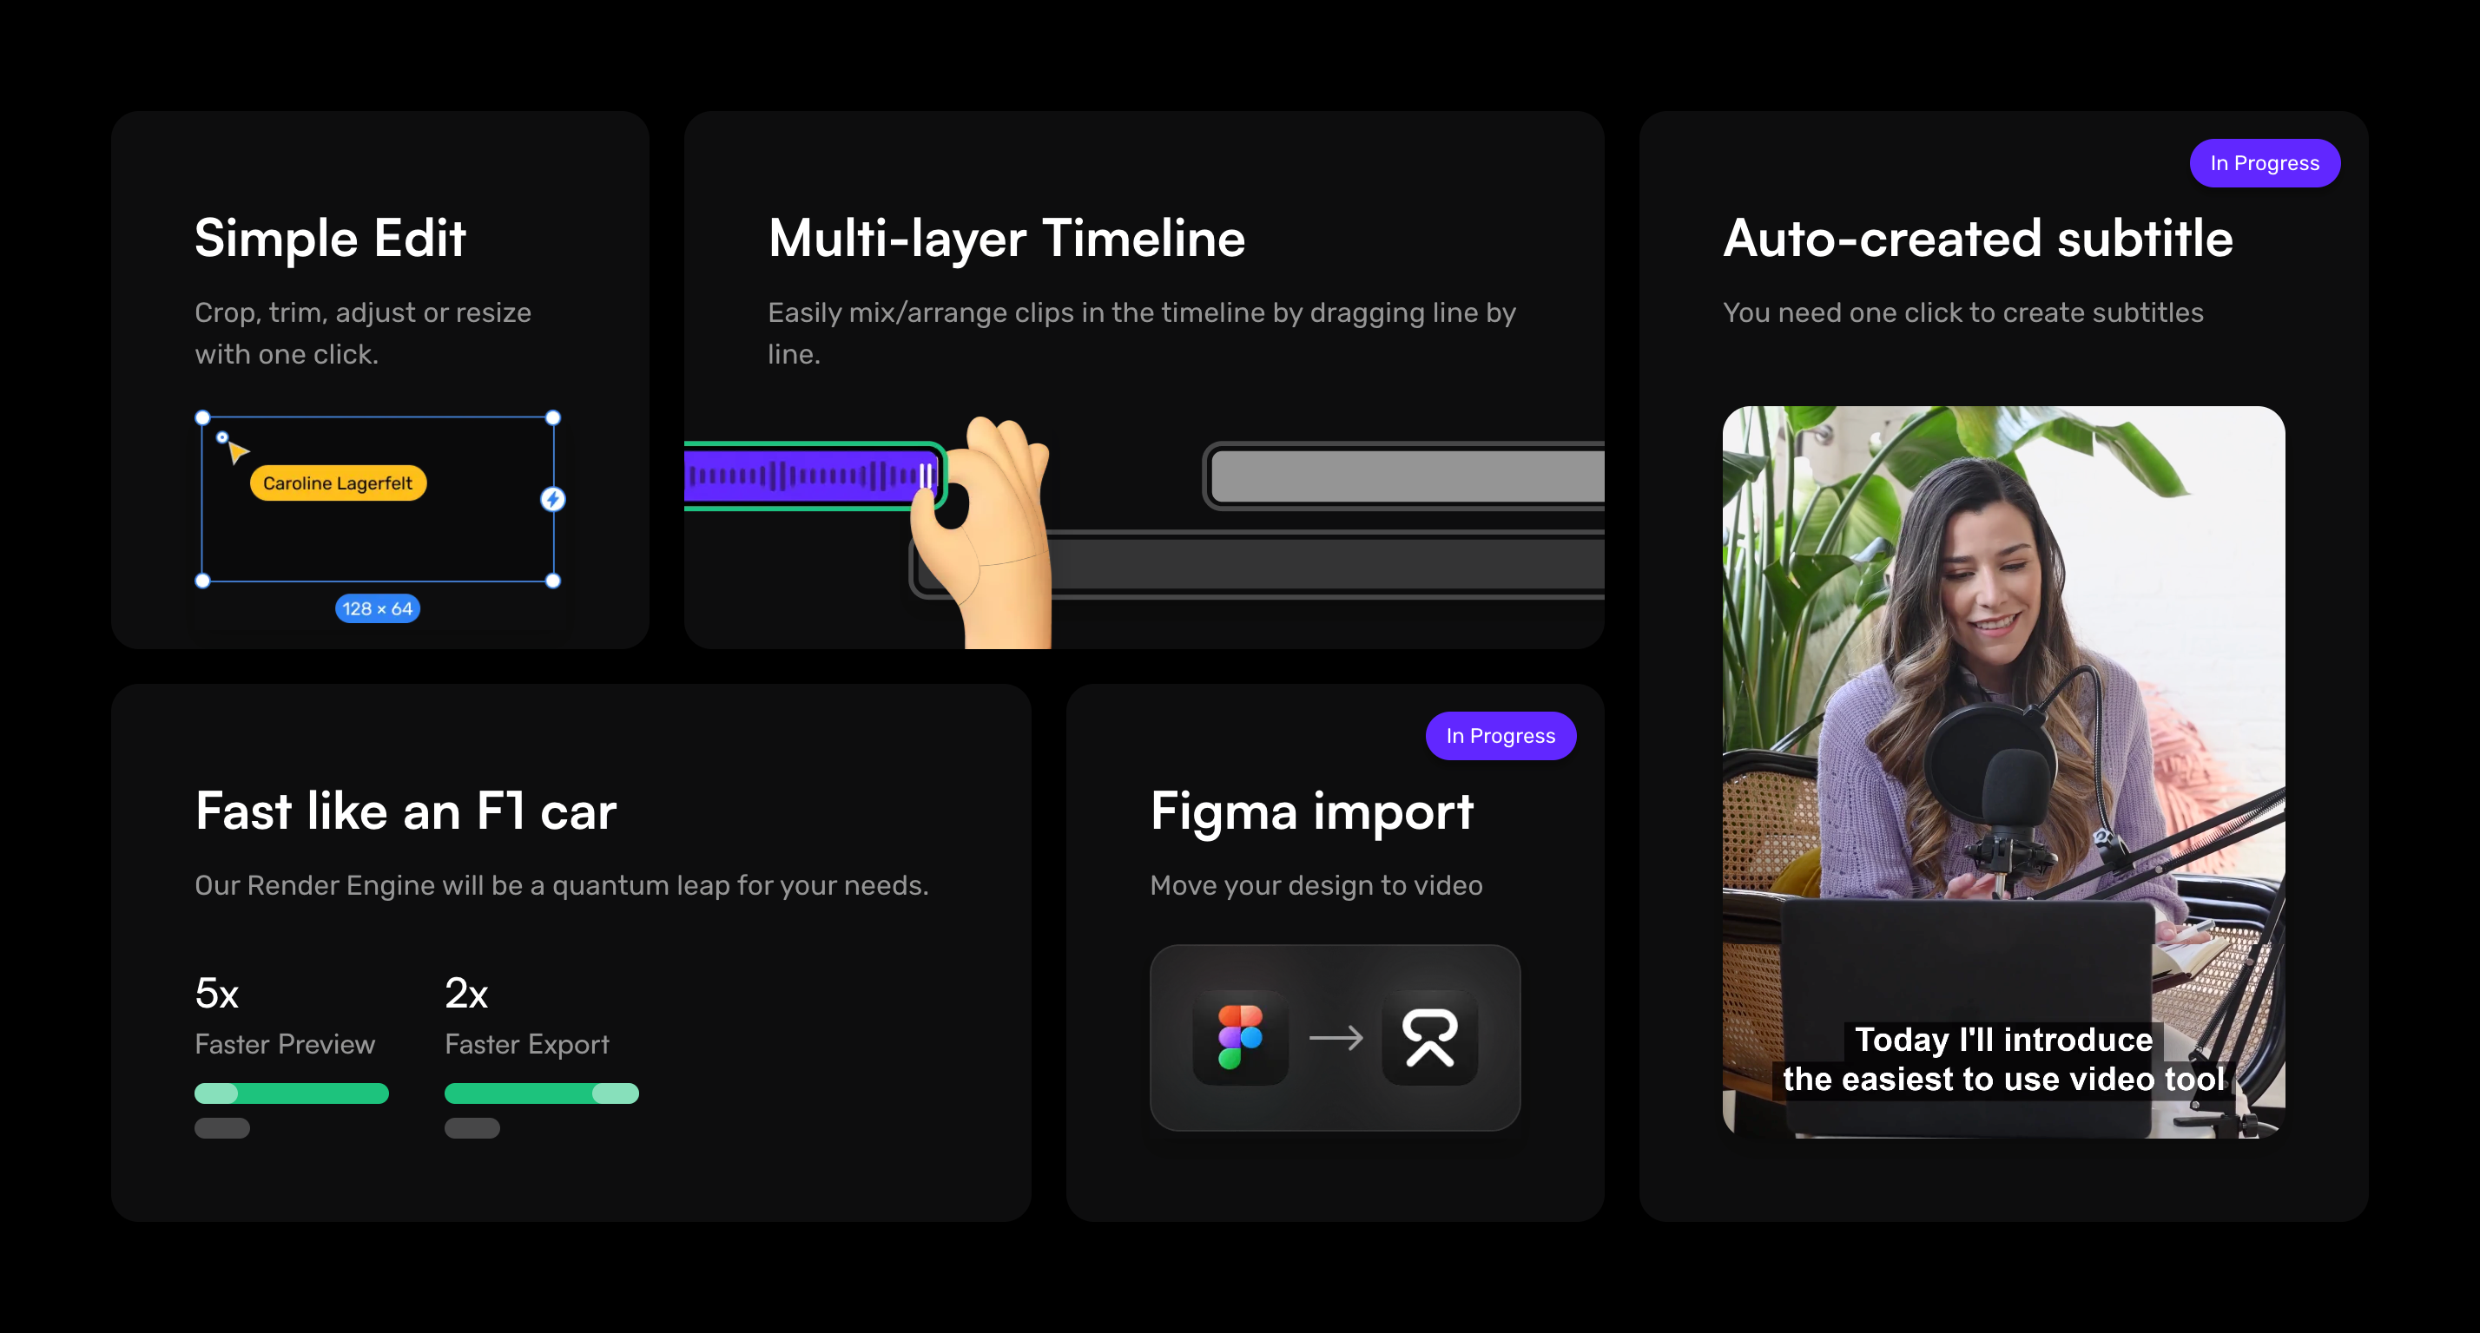
Task: Click the Multi-layer Timeline heading
Action: coord(1006,238)
